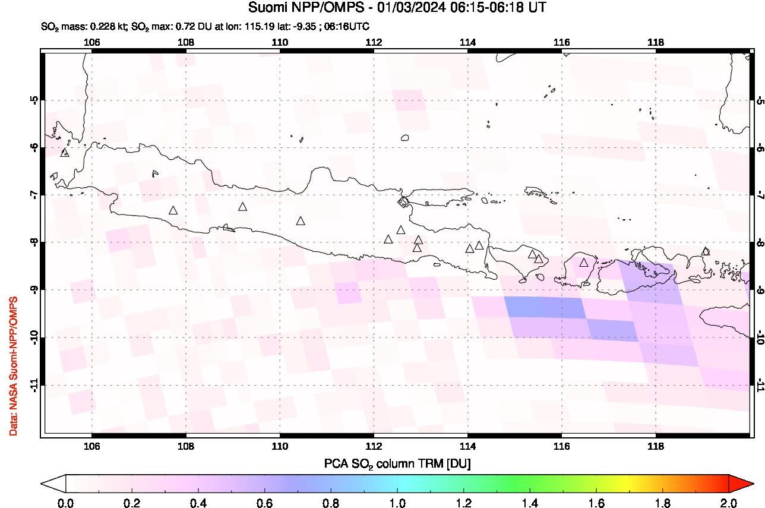Click the 'Data: NASA Suomi-NPP/OMPS' credit label
765x508 pixels.
(x=12, y=365)
